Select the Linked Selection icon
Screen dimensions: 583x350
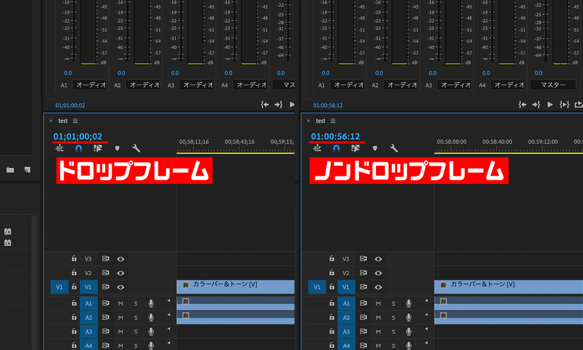[98, 148]
